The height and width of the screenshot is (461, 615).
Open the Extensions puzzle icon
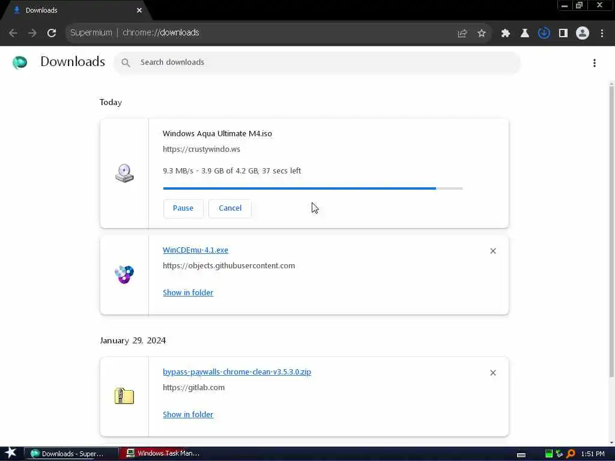506,34
